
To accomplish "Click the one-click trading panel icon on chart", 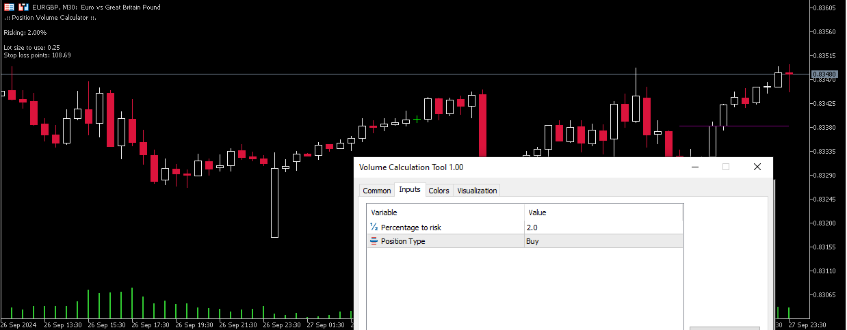I will pos(9,7).
